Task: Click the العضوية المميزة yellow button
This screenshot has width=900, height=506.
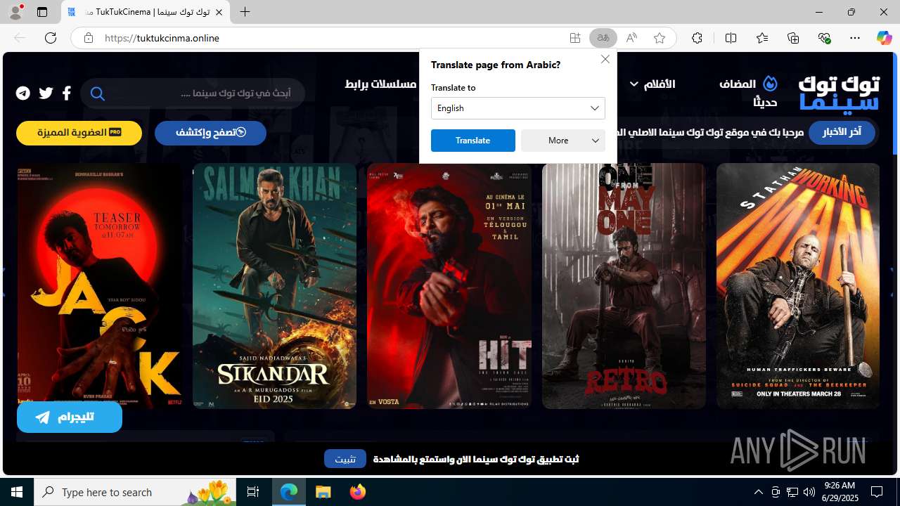Action: click(79, 133)
